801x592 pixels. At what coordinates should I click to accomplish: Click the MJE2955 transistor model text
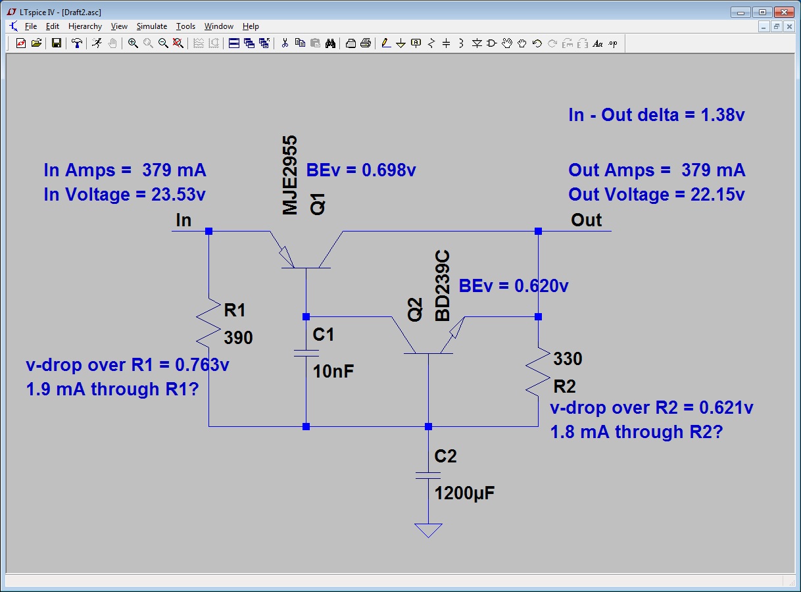tap(290, 176)
